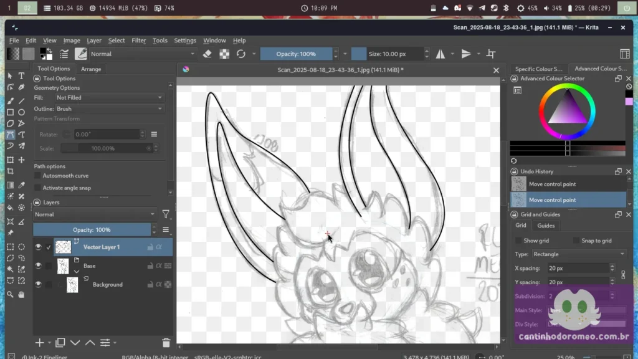Enable Autosmooth curve checkbox
Viewport: 638px width, 359px height.
tap(37, 176)
